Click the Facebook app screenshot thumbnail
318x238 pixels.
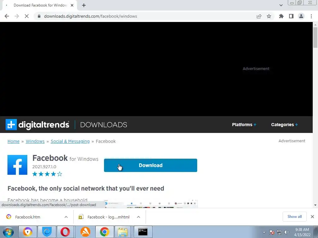pos(151,204)
